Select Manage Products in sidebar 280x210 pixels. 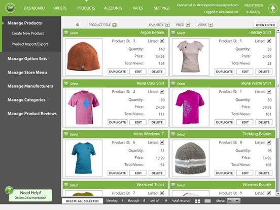(x=25, y=23)
